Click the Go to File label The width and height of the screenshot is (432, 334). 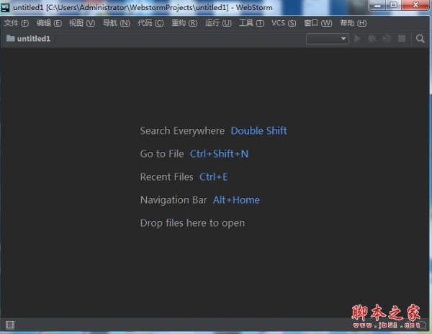click(162, 154)
